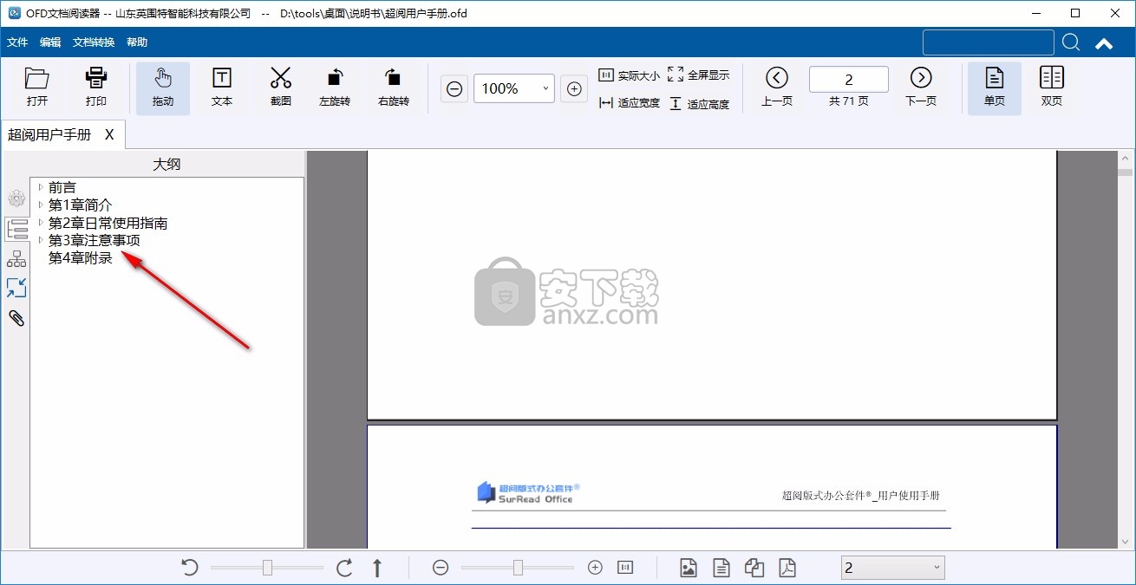Click bottom bar counterclockwise rotate icon

click(x=190, y=568)
